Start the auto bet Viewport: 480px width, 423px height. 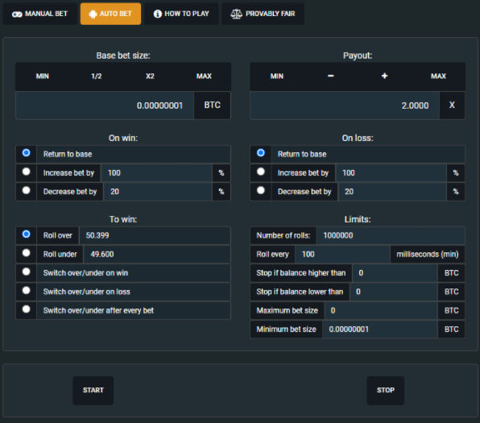[x=93, y=391]
